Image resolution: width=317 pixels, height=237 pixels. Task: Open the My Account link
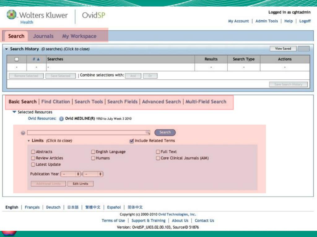click(238, 21)
